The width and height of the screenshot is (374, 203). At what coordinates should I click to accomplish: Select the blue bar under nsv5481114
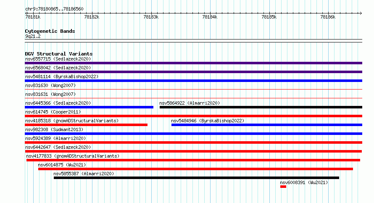point(193,81)
